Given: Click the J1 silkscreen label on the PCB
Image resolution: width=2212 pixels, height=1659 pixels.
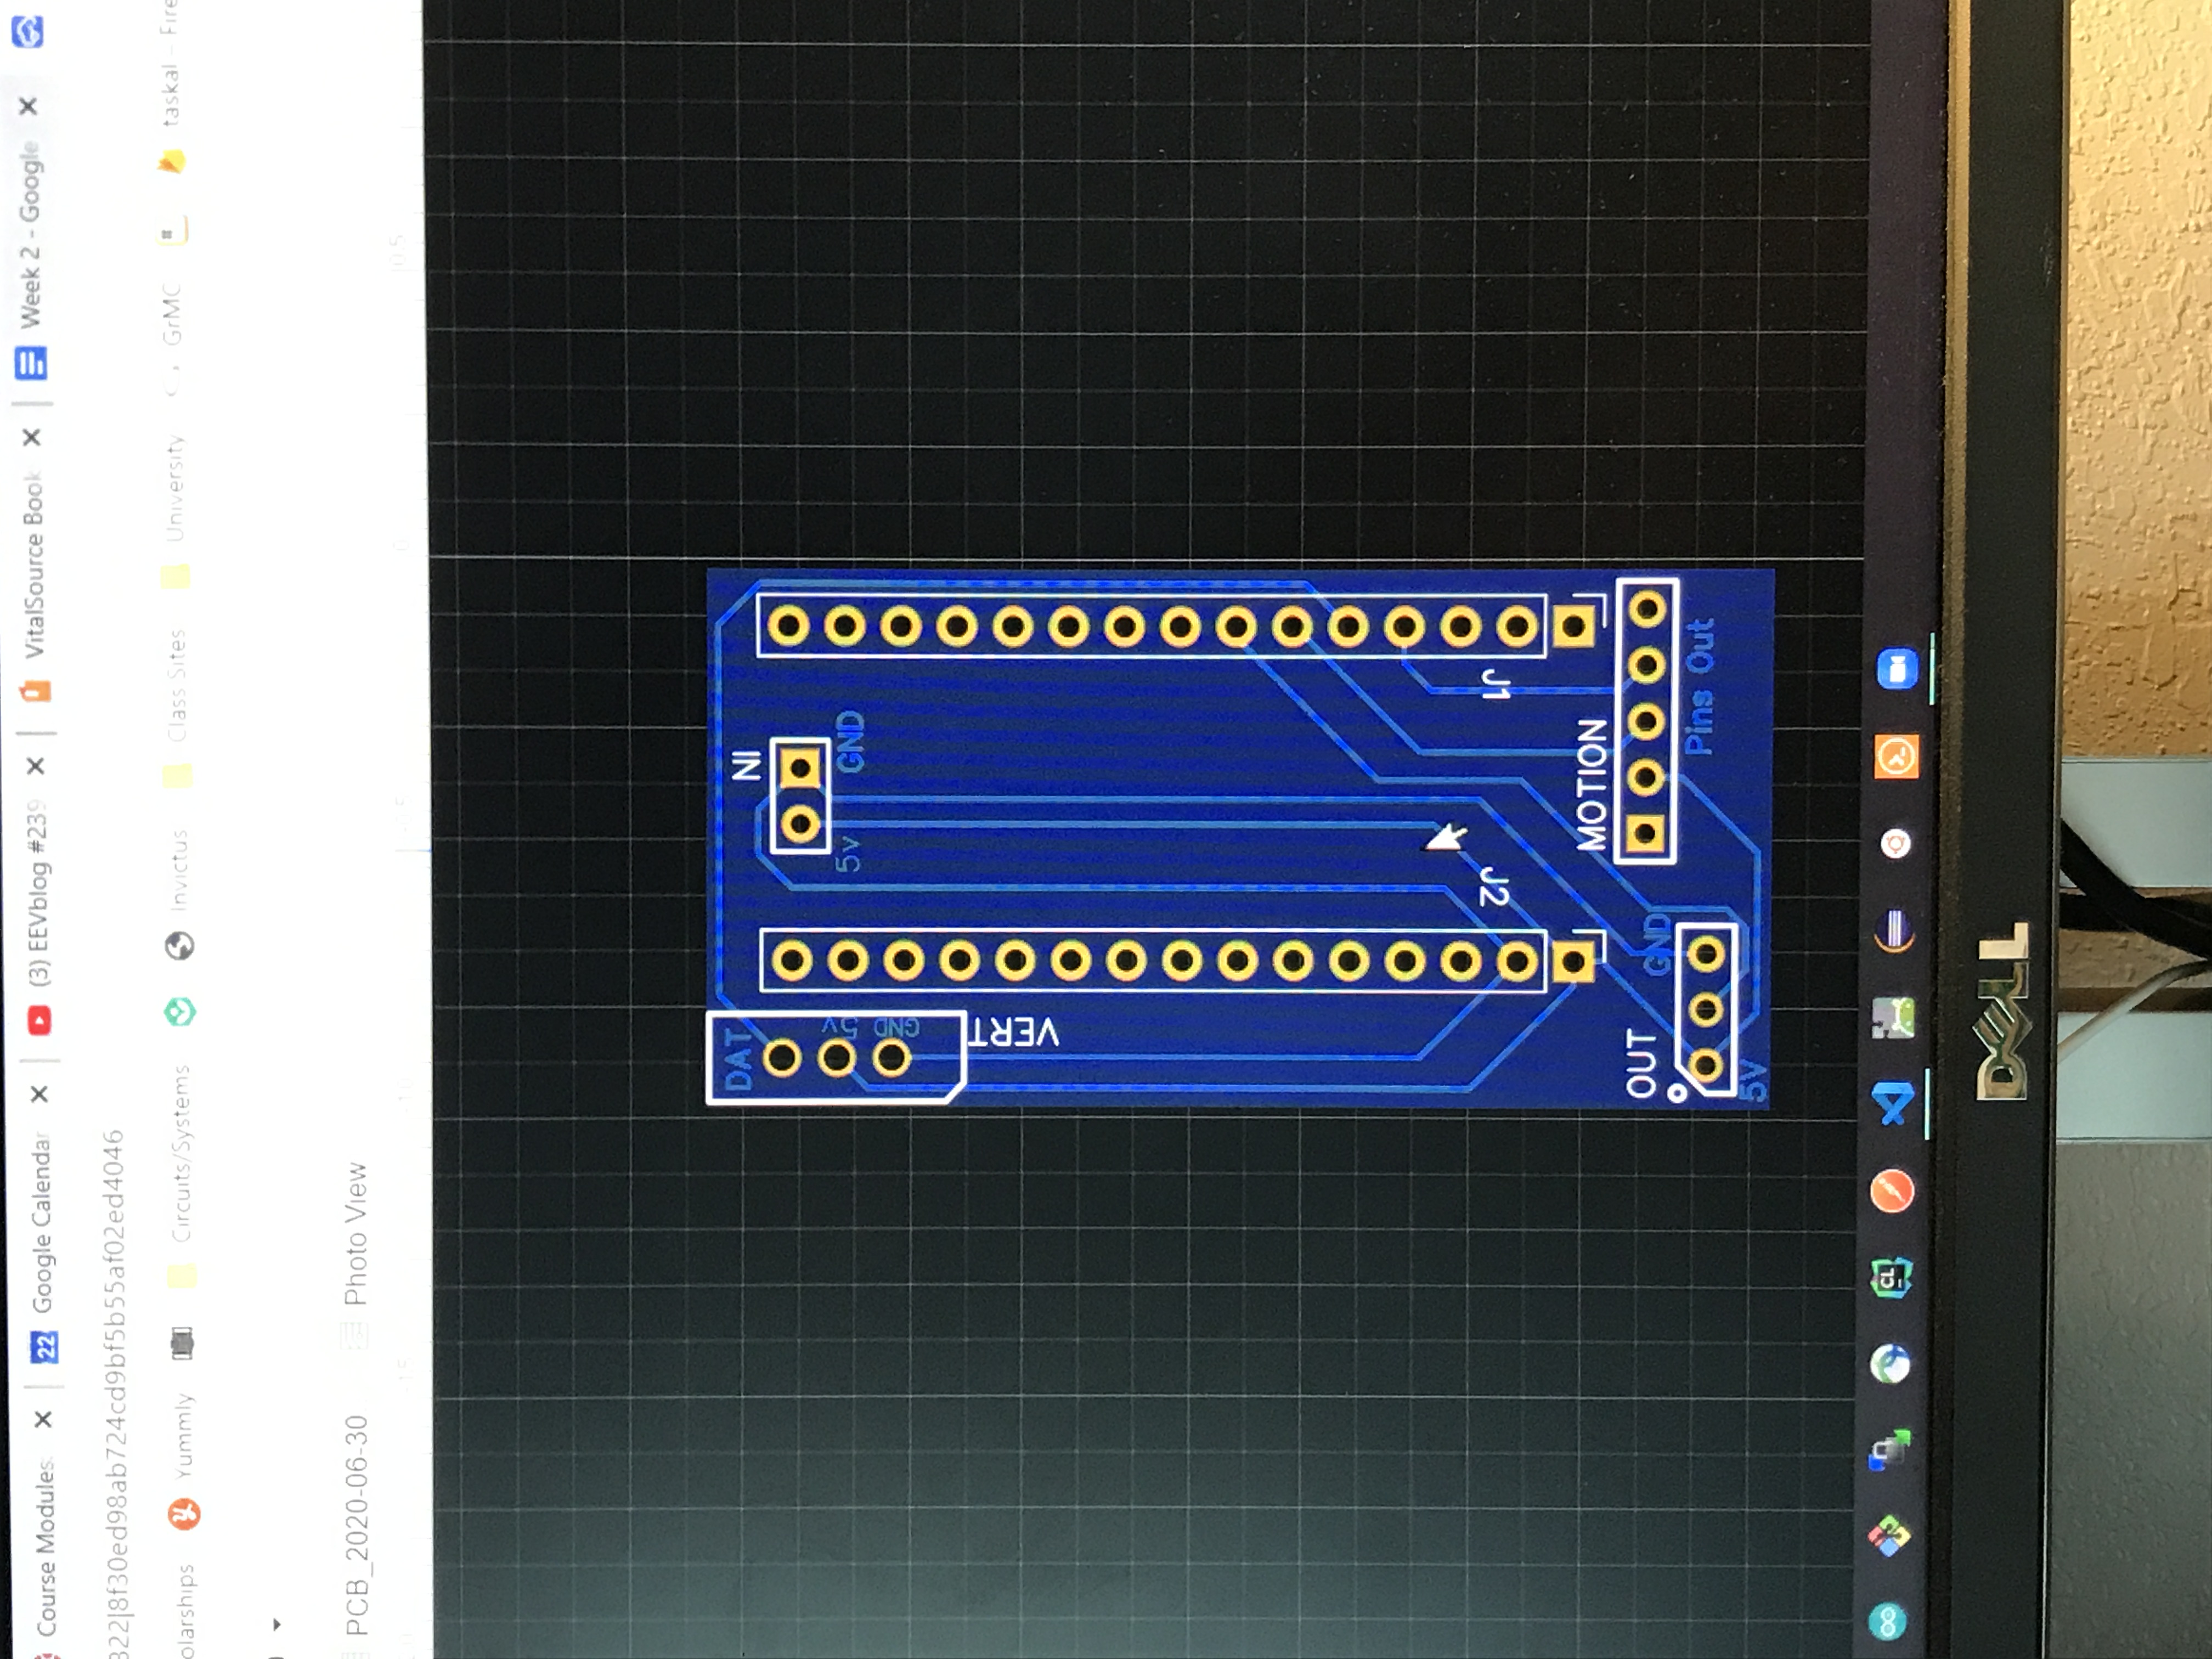Looking at the screenshot, I should (x=1495, y=684).
